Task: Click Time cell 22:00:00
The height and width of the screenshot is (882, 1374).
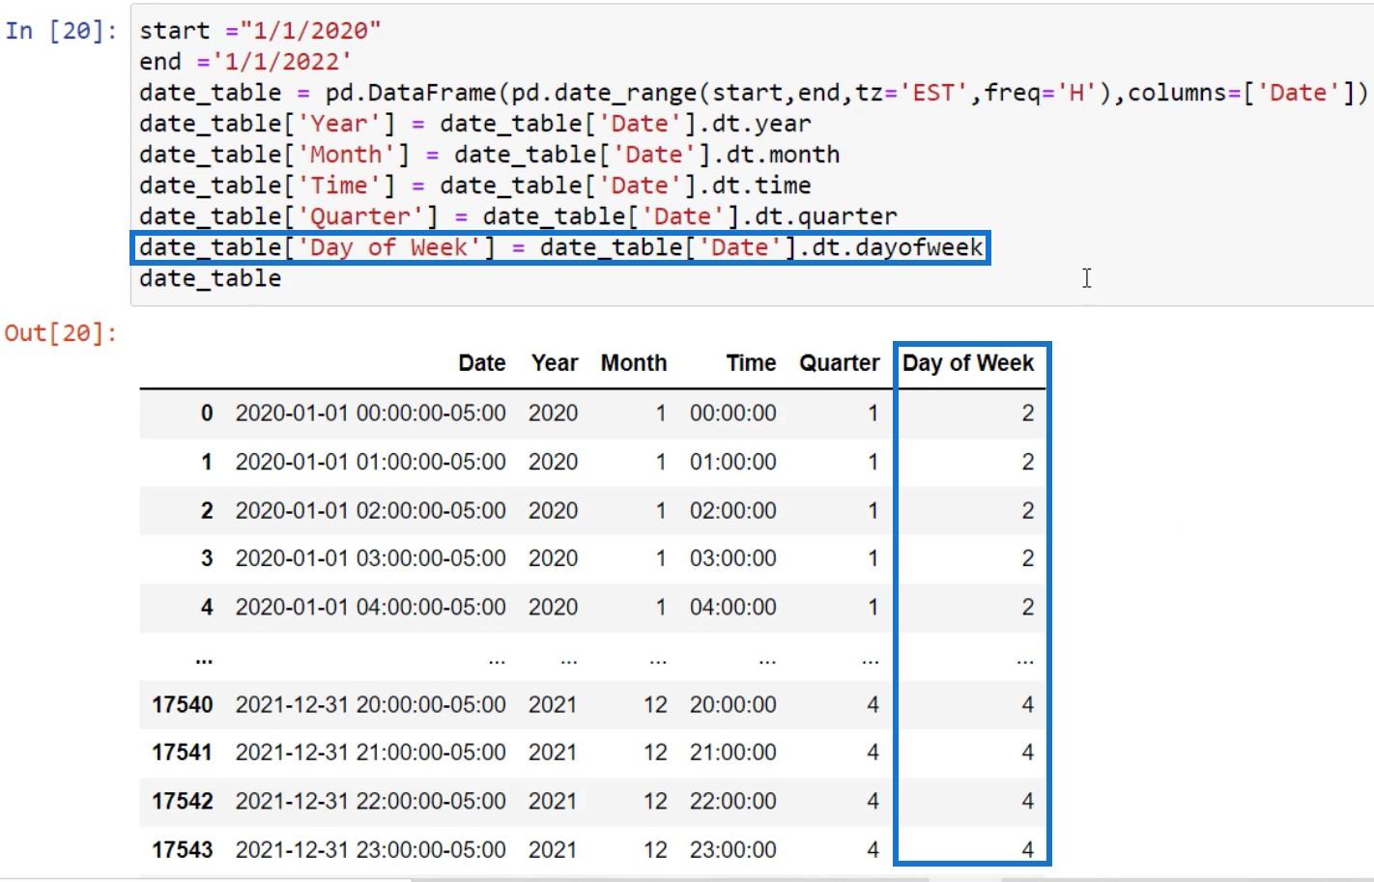Action: 733,801
